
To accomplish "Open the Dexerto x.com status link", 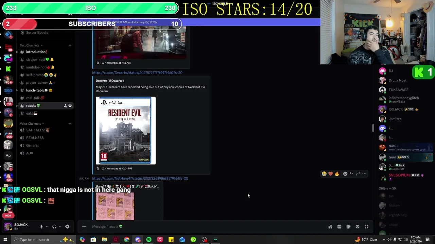I will click(137, 73).
